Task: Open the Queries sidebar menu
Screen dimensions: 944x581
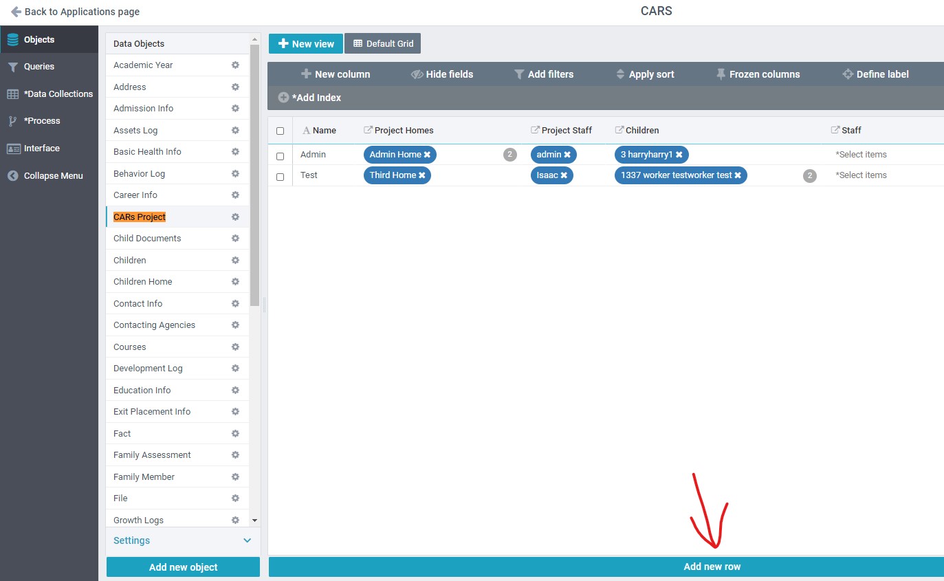Action: point(39,67)
